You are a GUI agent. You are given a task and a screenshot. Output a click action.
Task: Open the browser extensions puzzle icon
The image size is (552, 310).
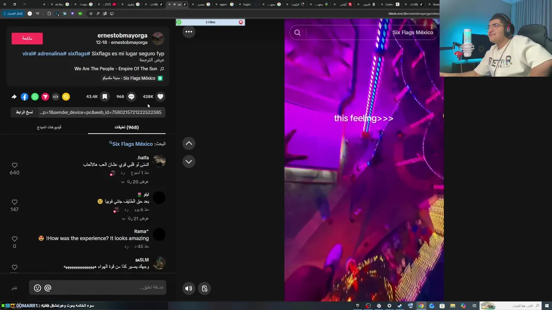[49, 13]
